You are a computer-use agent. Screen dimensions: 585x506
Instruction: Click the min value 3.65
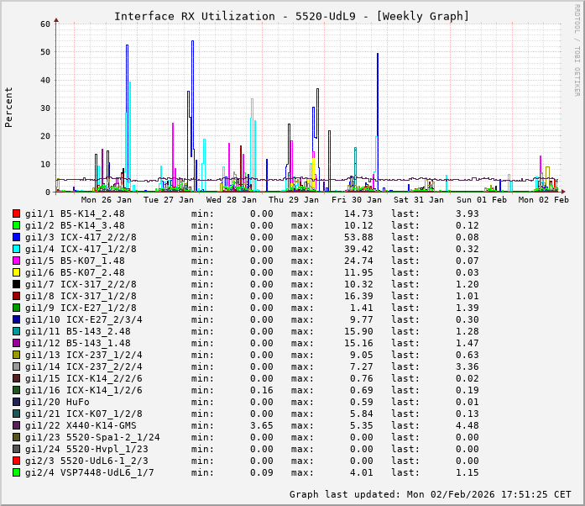(x=262, y=425)
